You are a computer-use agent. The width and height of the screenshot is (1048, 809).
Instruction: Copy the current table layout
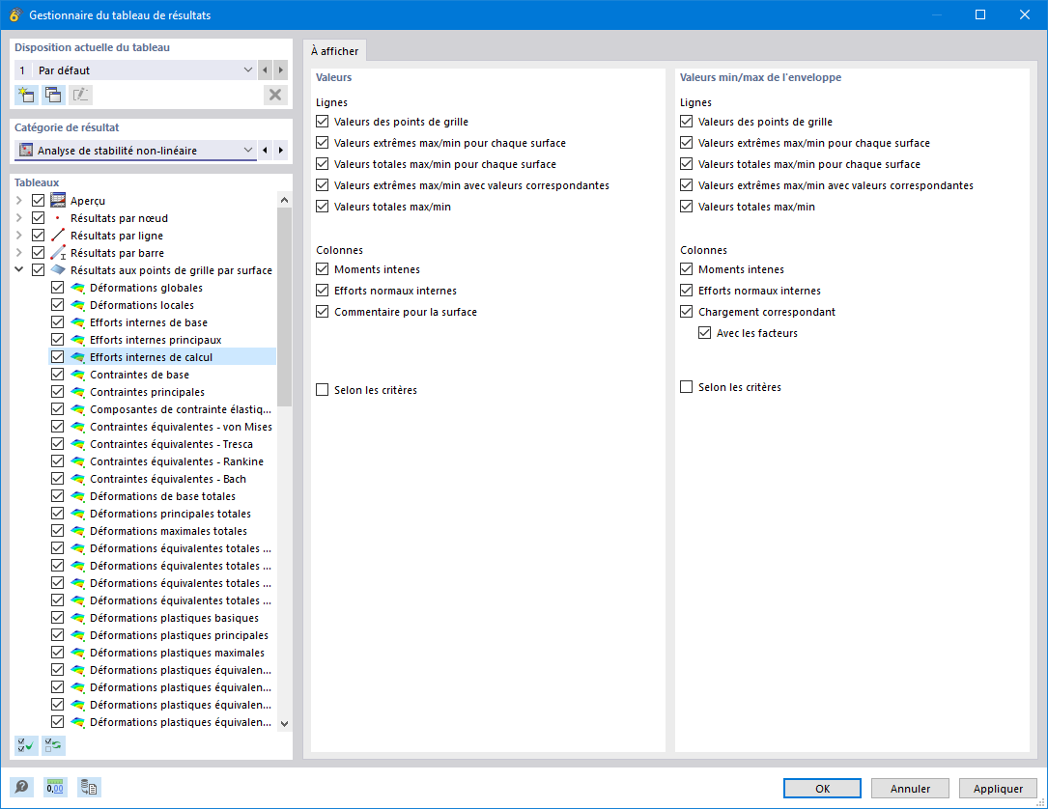point(53,95)
